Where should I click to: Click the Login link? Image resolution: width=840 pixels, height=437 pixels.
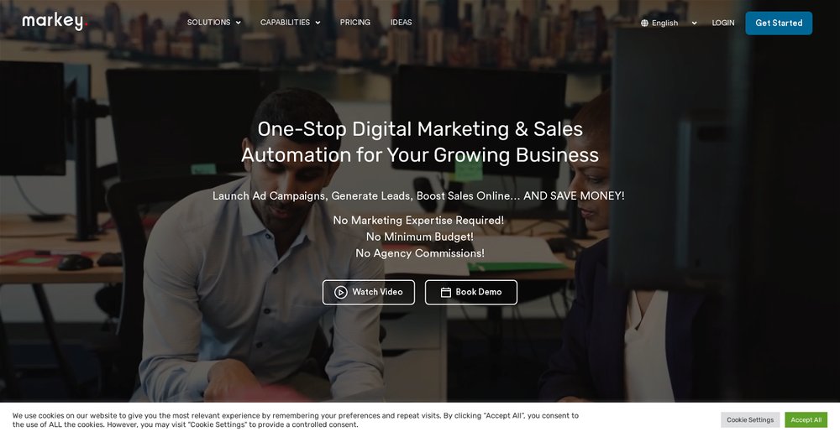[723, 23]
